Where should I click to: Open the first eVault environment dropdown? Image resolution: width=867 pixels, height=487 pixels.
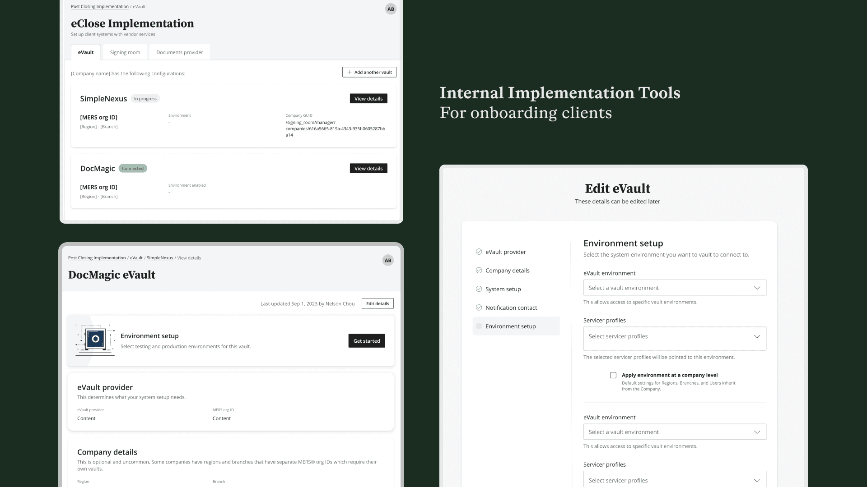tap(675, 288)
